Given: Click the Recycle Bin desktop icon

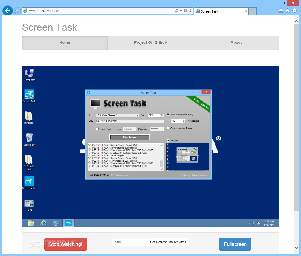Looking at the screenshot, I should click(x=29, y=139).
